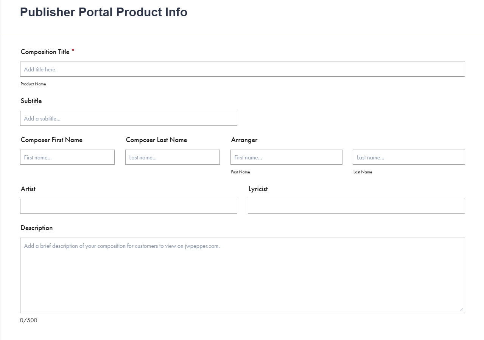Click the Composer First Name field
The width and height of the screenshot is (484, 340).
click(67, 157)
